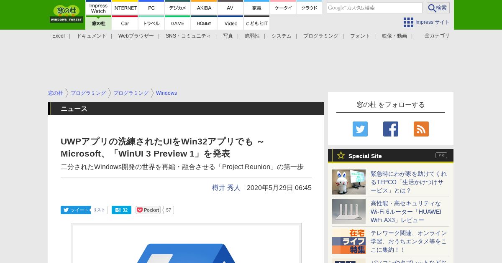Viewport: 502px width, 263px height.
Task: Open the 映像・動画 category
Action: pyautogui.click(x=394, y=36)
